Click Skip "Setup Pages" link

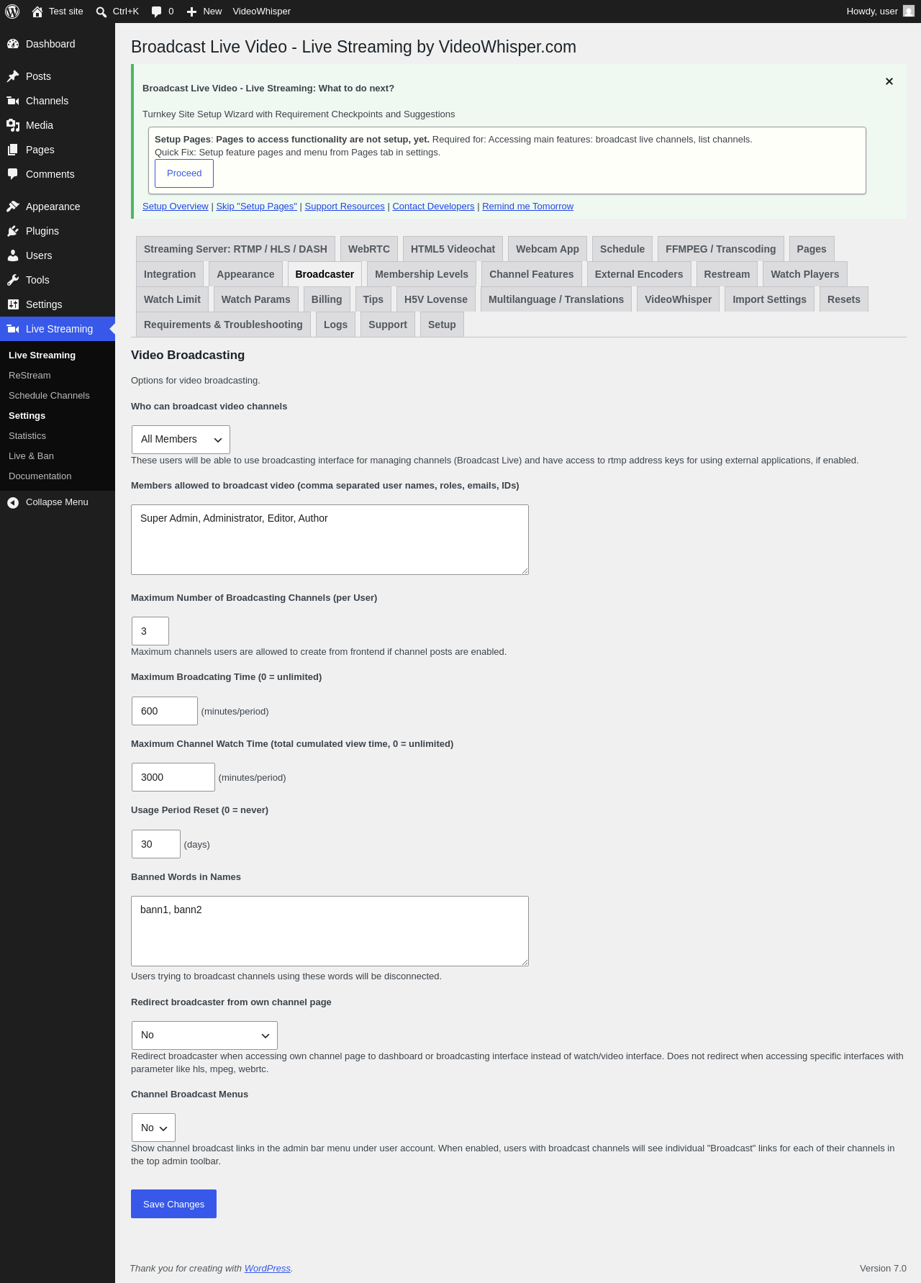tap(257, 207)
